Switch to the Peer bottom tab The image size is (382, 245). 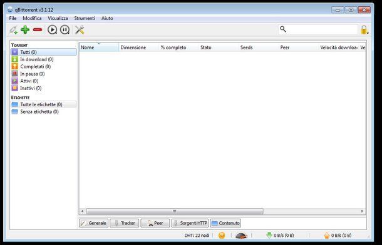(155, 223)
